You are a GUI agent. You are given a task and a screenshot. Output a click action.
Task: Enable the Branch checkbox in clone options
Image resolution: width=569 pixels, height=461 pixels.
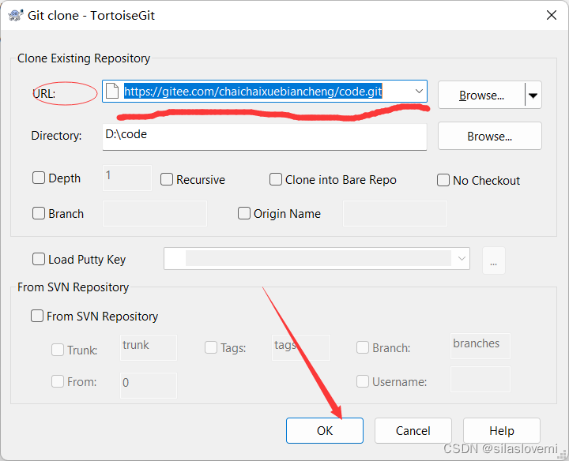(x=39, y=213)
